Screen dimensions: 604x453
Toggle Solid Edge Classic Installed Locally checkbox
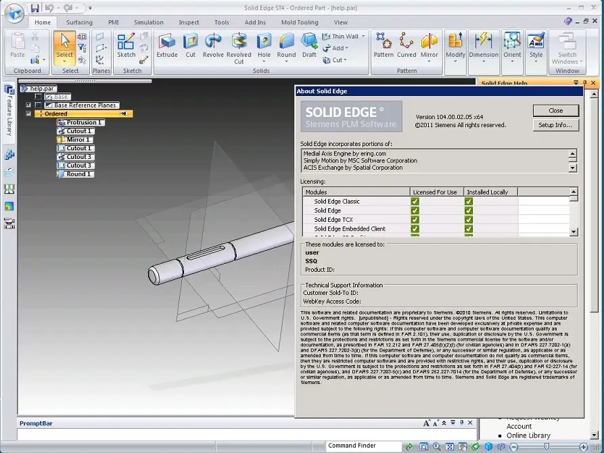tap(469, 201)
